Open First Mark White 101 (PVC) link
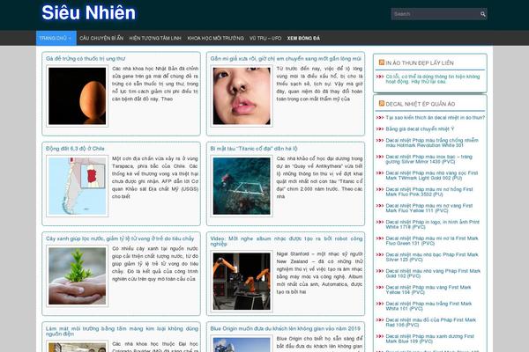This screenshot has height=352, width=529. pos(428,306)
